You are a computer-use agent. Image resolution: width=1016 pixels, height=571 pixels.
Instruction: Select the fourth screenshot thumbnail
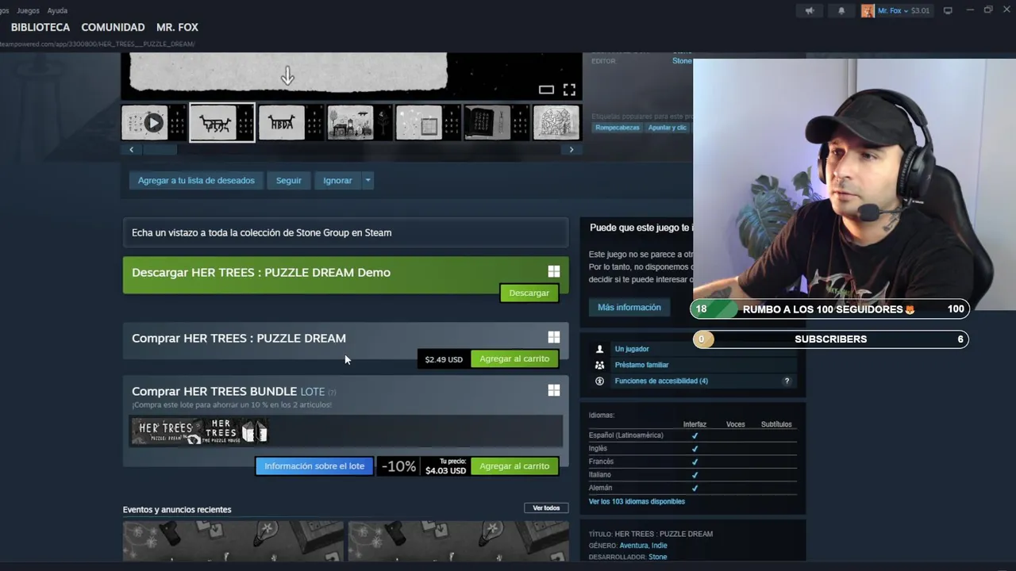[x=359, y=123]
